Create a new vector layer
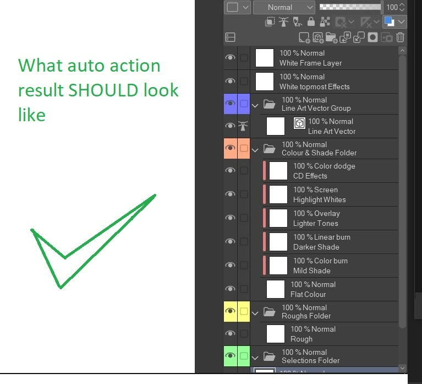 [x=318, y=37]
